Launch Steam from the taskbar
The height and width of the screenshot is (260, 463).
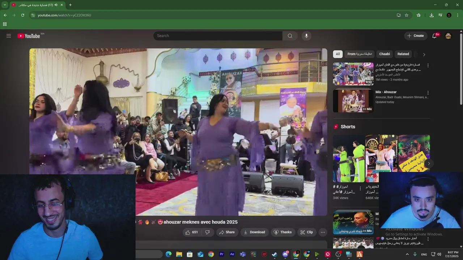point(275,254)
